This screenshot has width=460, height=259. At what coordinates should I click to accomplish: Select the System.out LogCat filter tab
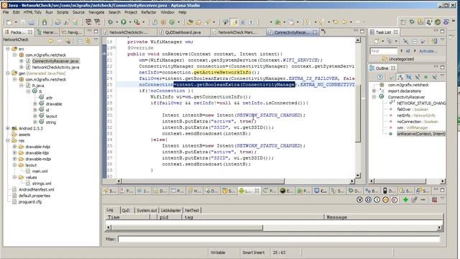point(147,210)
